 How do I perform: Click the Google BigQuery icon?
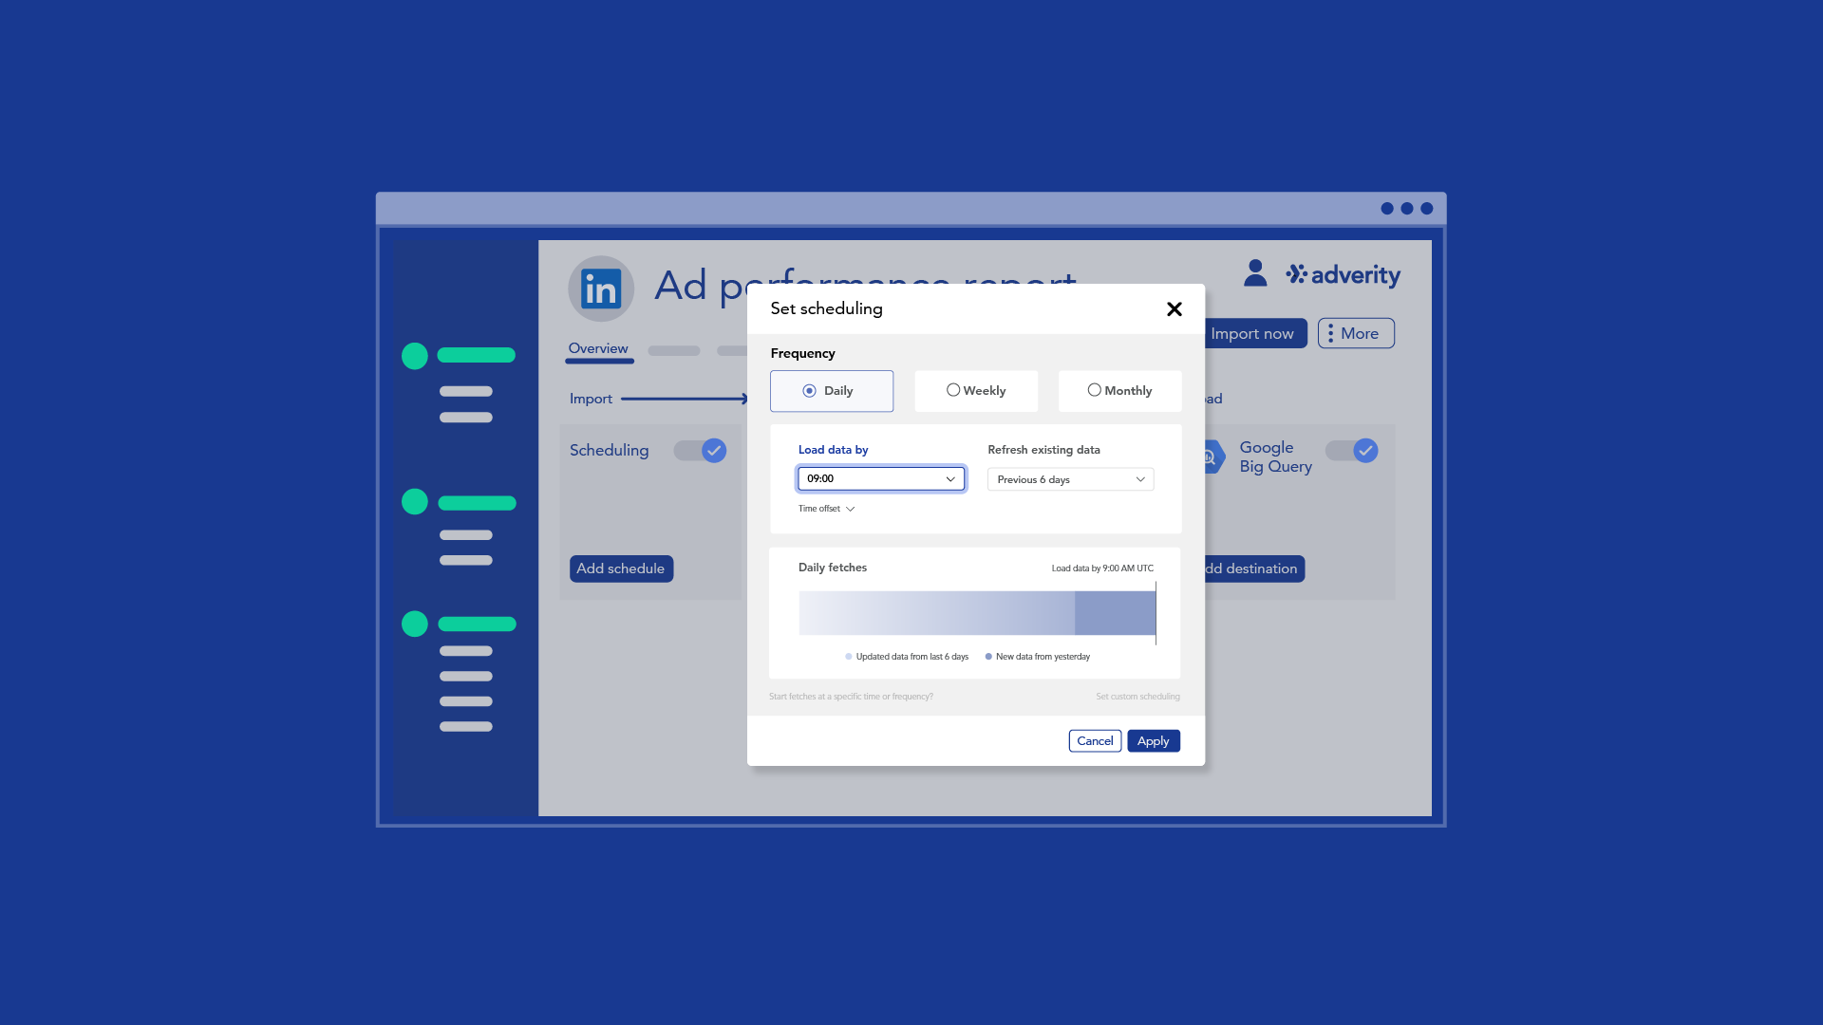click(1212, 457)
